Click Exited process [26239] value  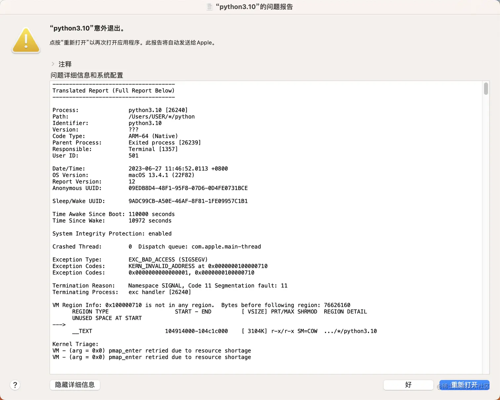coord(165,143)
